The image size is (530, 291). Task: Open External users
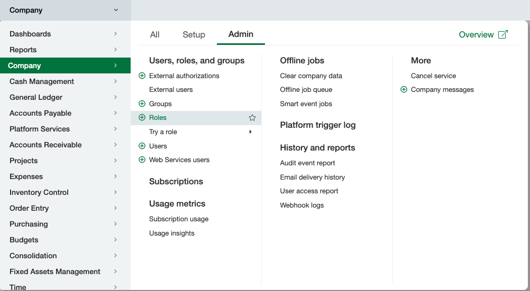(171, 89)
